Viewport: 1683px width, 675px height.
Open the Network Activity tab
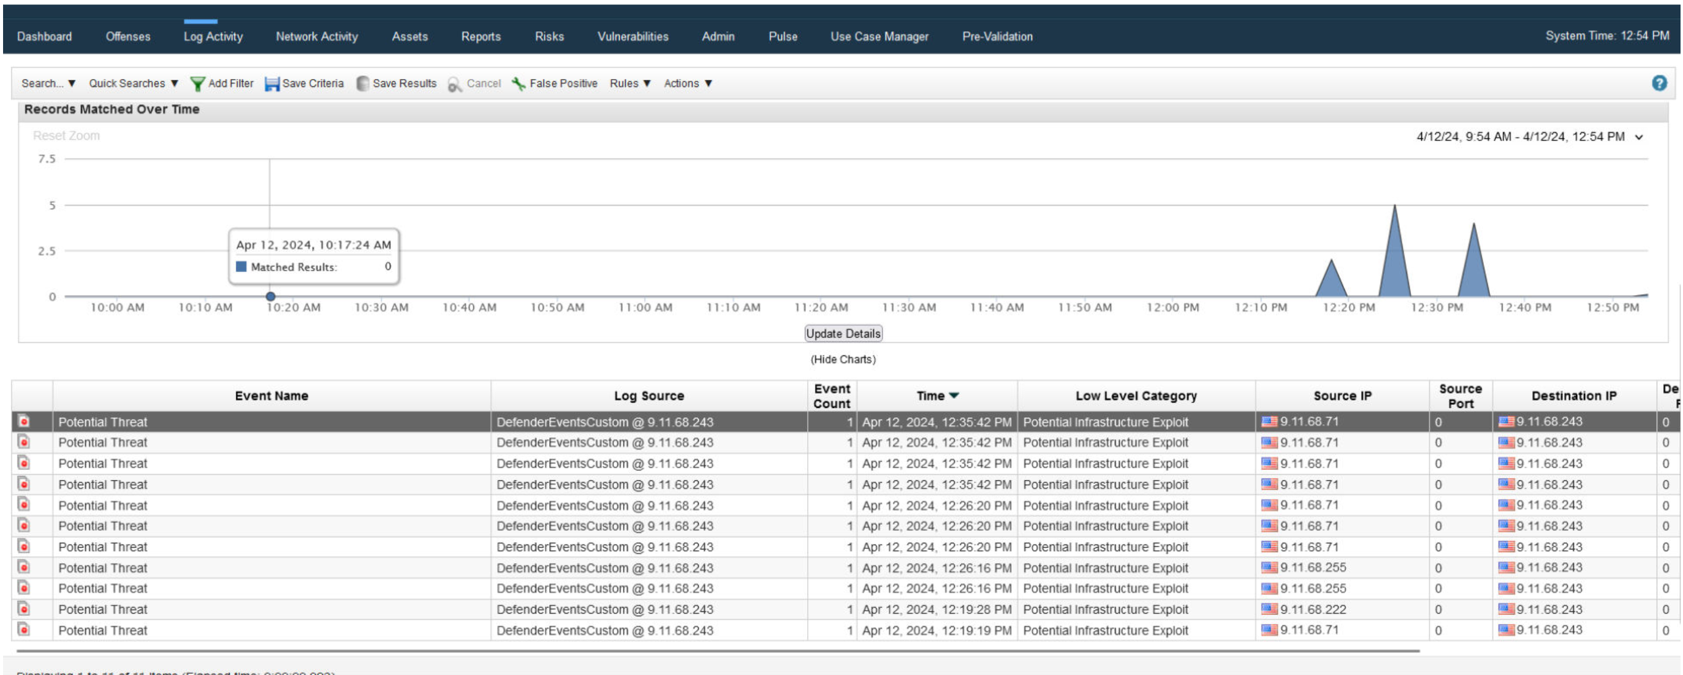(x=316, y=37)
